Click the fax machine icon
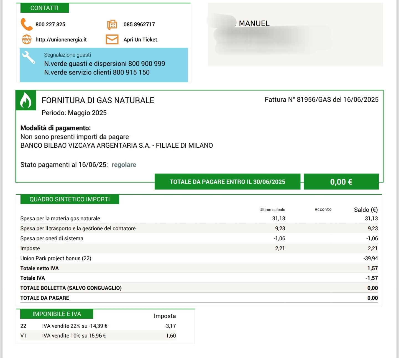Viewport: 399px width, 358px height. tap(112, 24)
